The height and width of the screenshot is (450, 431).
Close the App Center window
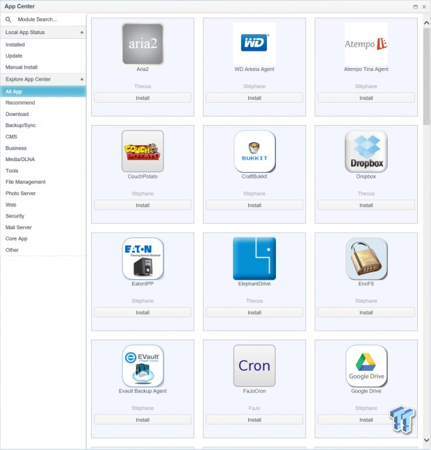(x=424, y=7)
